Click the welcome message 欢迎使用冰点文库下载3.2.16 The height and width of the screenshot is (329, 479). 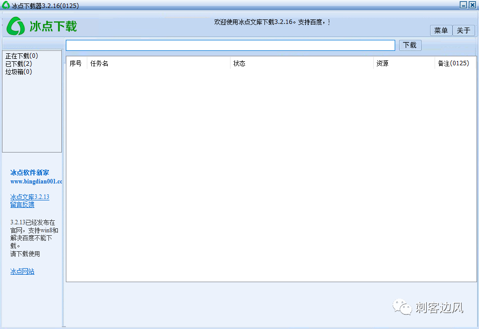click(272, 22)
